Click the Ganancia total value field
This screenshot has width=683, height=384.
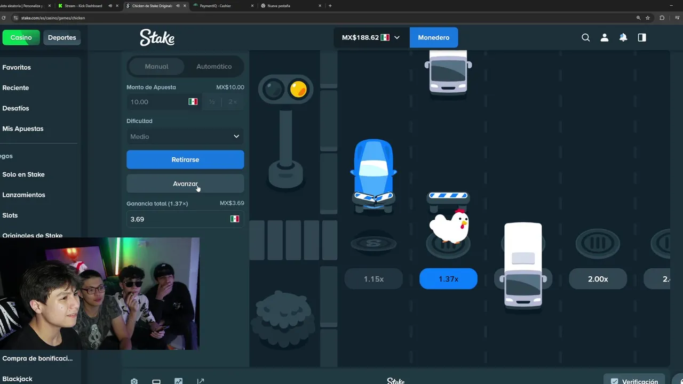[185, 219]
